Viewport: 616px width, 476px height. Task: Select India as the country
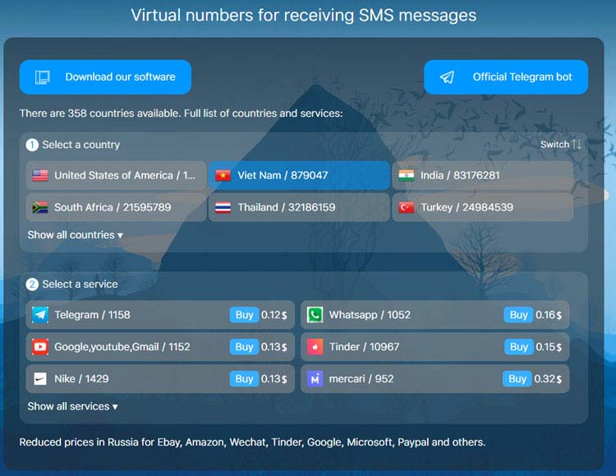tap(482, 175)
